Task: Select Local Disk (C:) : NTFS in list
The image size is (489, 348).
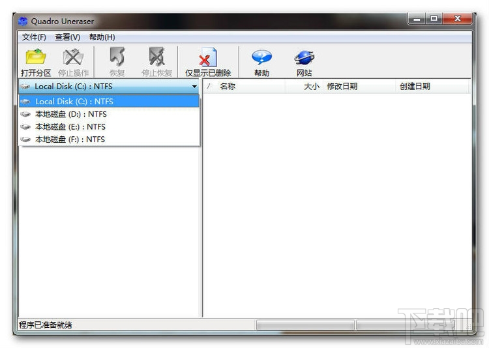Action: tap(109, 102)
